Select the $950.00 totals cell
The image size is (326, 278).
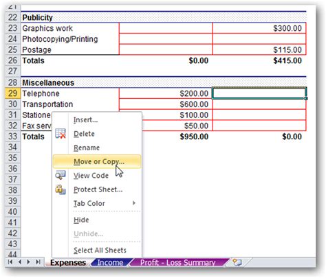(x=177, y=137)
